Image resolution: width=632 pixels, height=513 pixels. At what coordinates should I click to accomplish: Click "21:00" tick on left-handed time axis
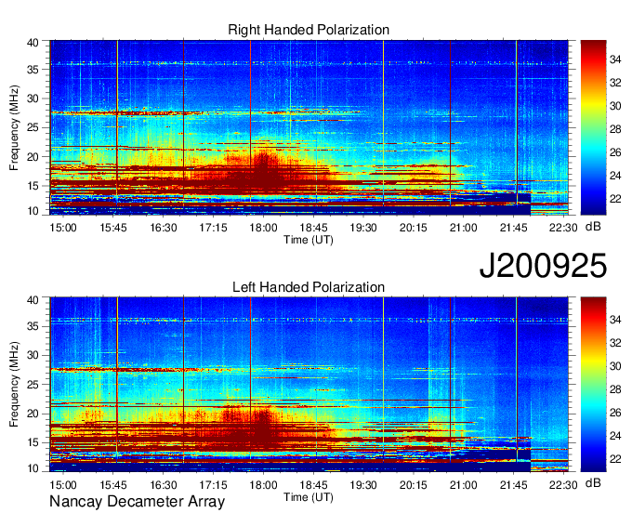[x=463, y=485]
